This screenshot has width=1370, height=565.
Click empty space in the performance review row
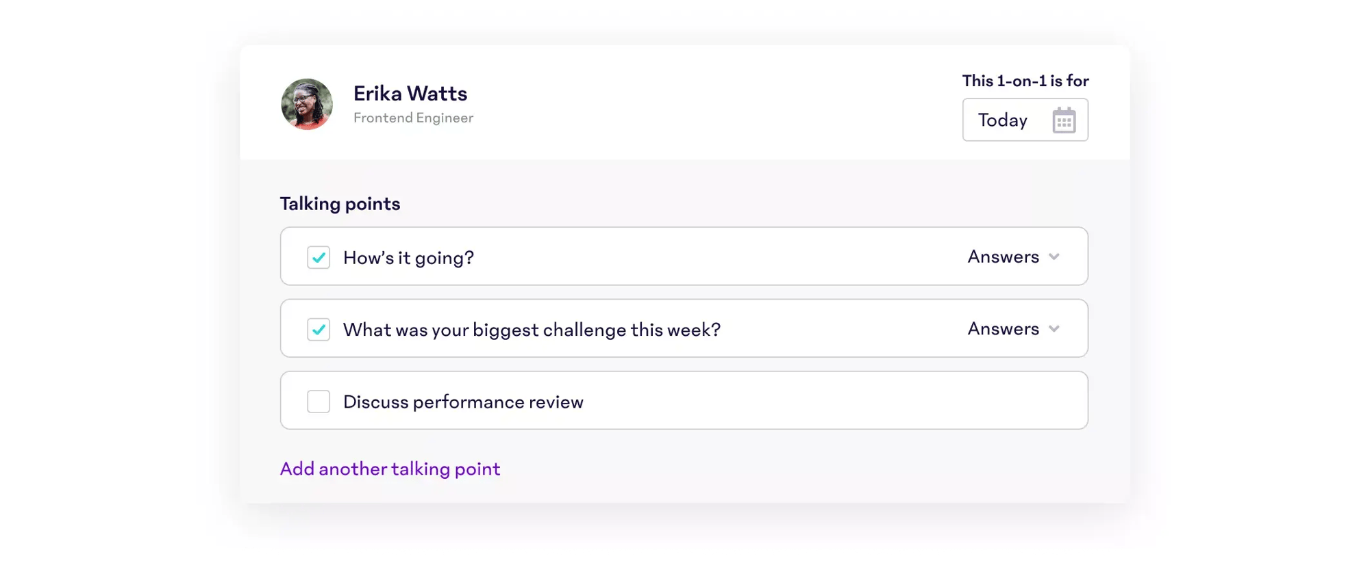pos(822,401)
